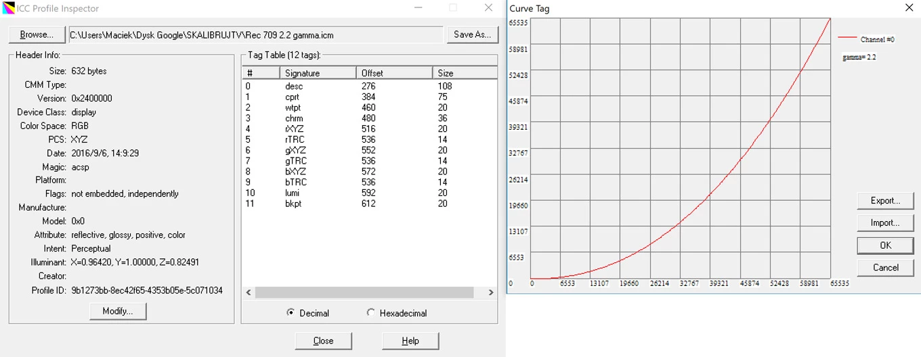The image size is (921, 357).
Task: Click the Modify... button
Action: 118,311
